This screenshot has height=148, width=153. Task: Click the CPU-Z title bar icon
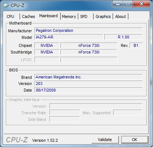pos(6,5)
